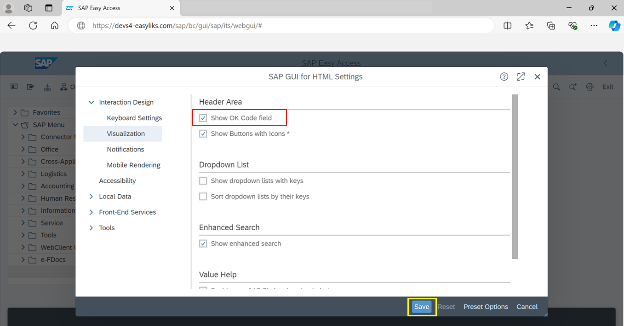Expand the settings dialog to full screen
This screenshot has height=326, width=624.
tap(521, 76)
